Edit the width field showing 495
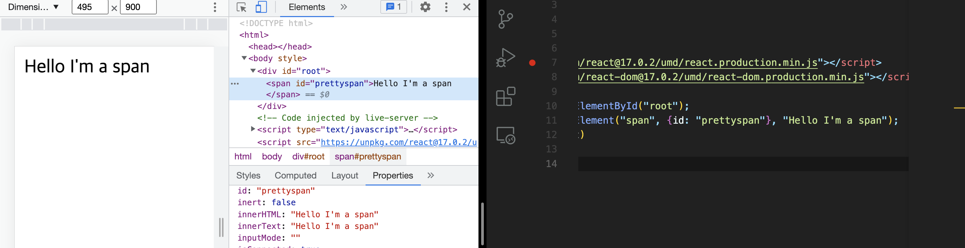 (x=90, y=7)
